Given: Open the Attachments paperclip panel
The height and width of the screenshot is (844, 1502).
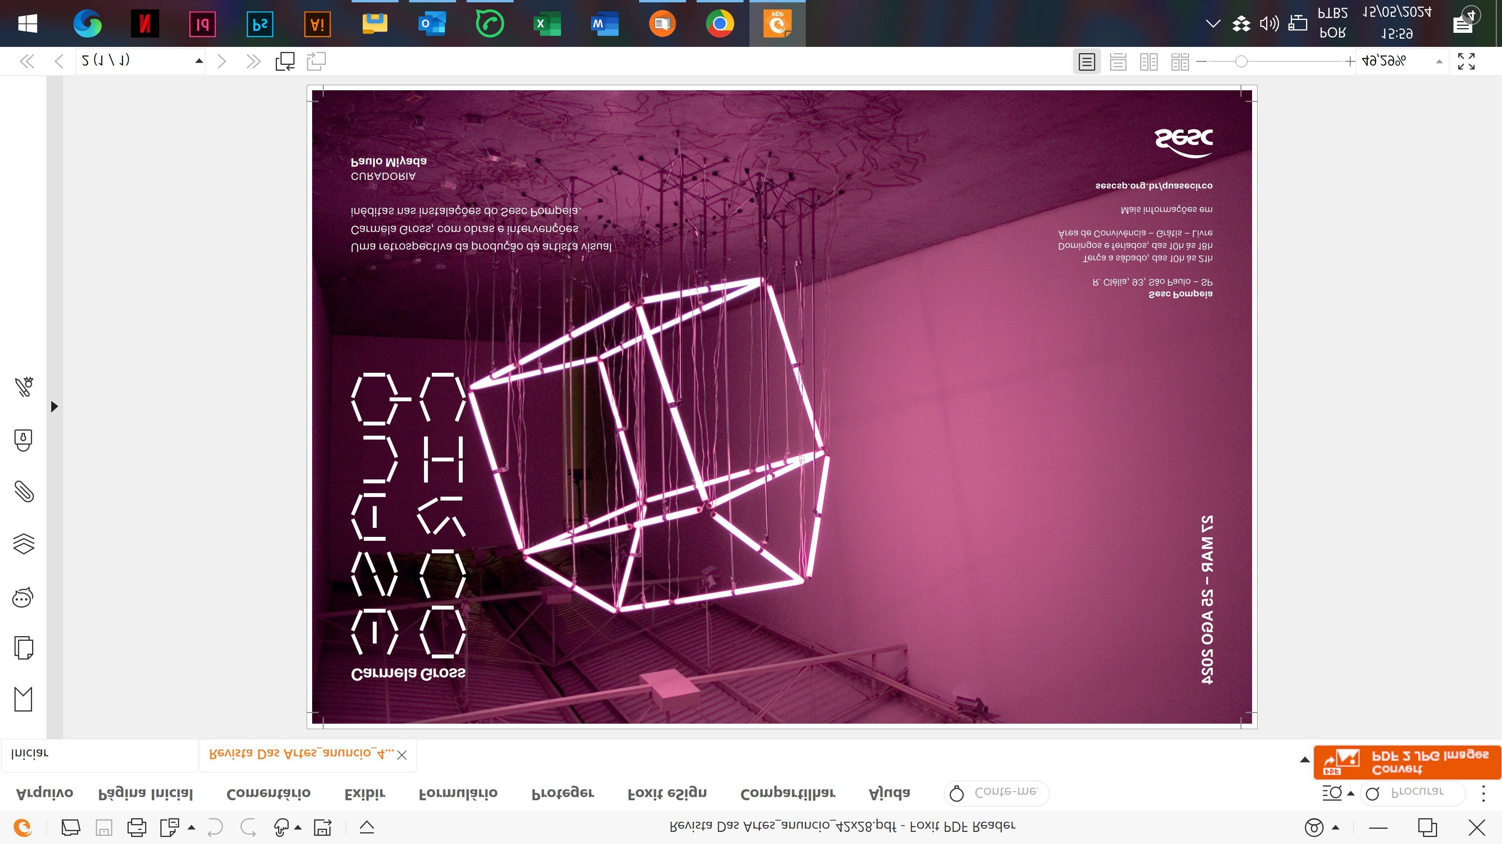Looking at the screenshot, I should click(x=23, y=492).
